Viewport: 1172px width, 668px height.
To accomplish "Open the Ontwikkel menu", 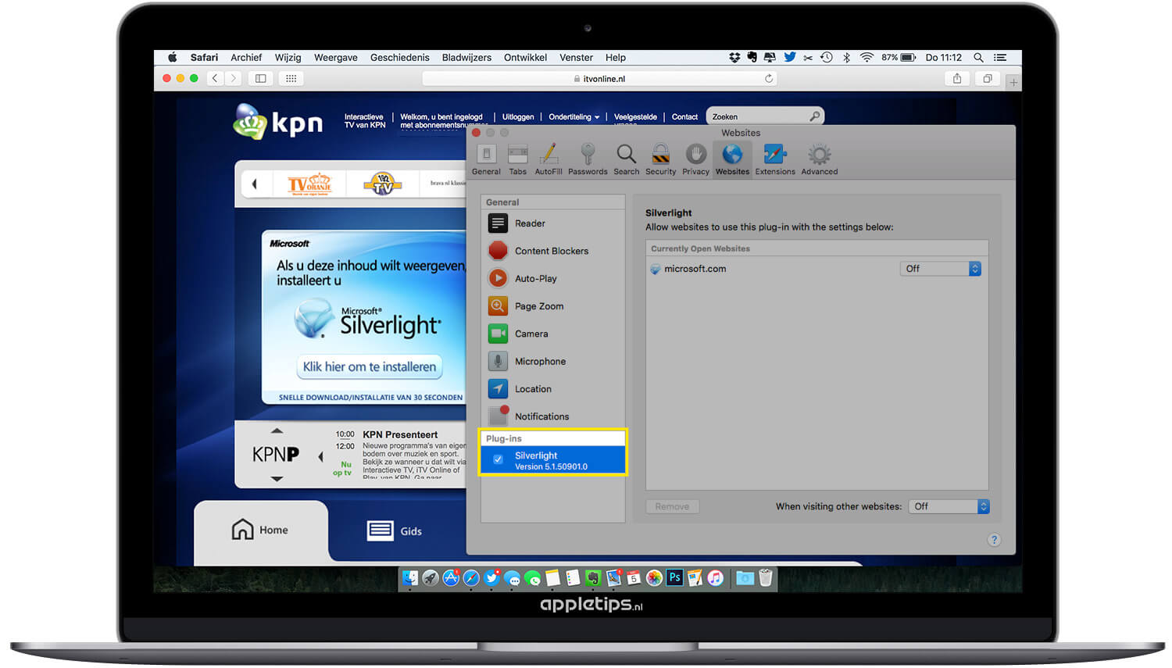I will 525,58.
